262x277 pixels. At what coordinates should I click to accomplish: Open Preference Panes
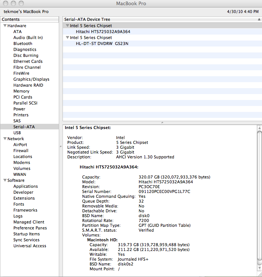point(30,228)
